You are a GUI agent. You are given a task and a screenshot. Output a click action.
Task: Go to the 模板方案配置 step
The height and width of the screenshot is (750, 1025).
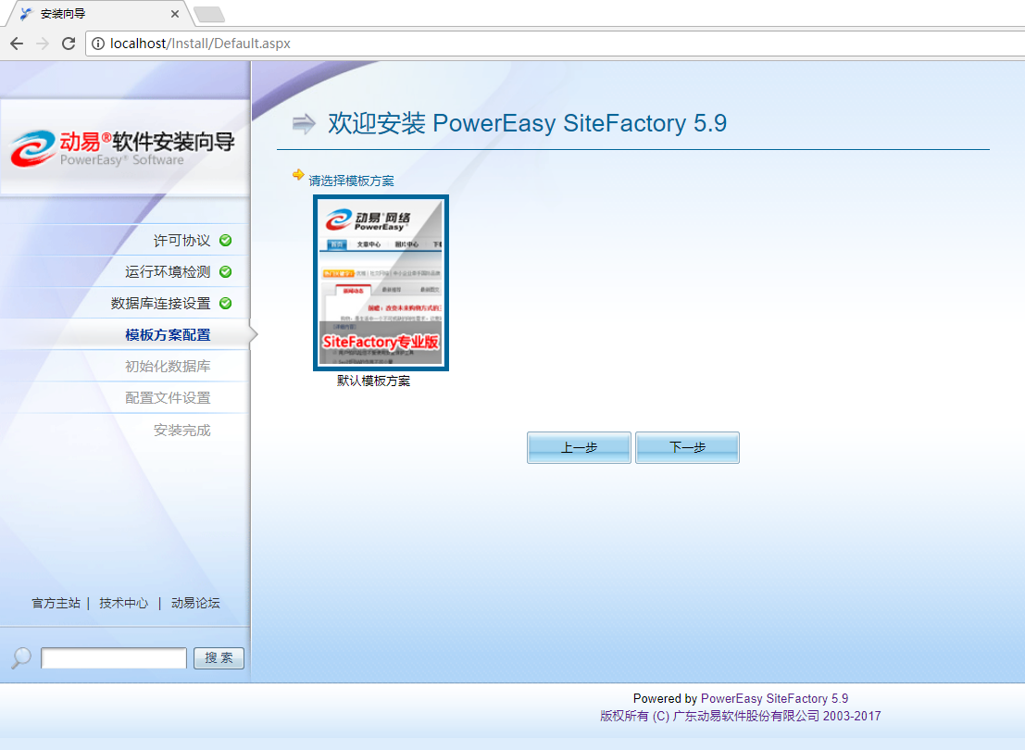168,335
